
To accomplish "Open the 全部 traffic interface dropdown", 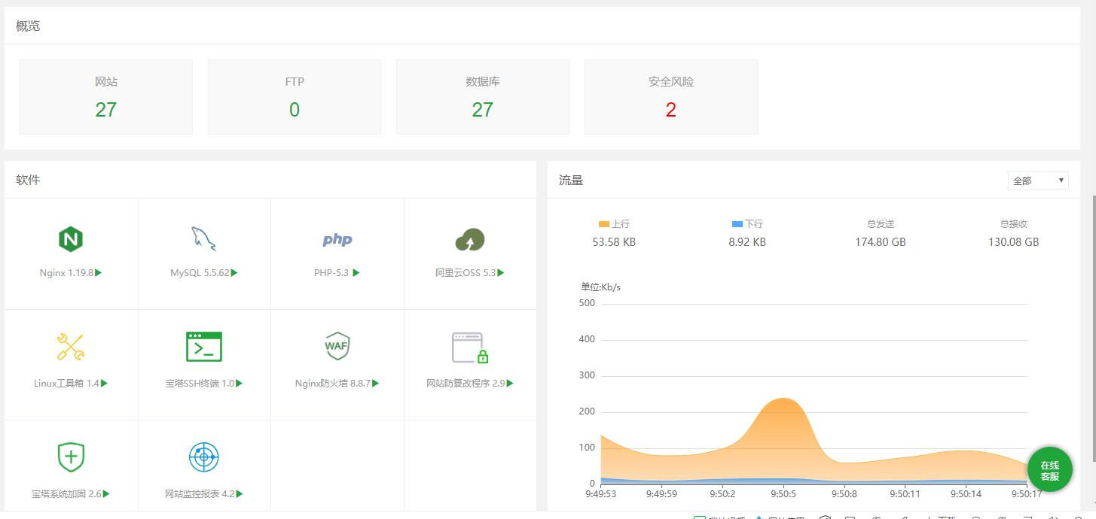I will [x=1038, y=181].
